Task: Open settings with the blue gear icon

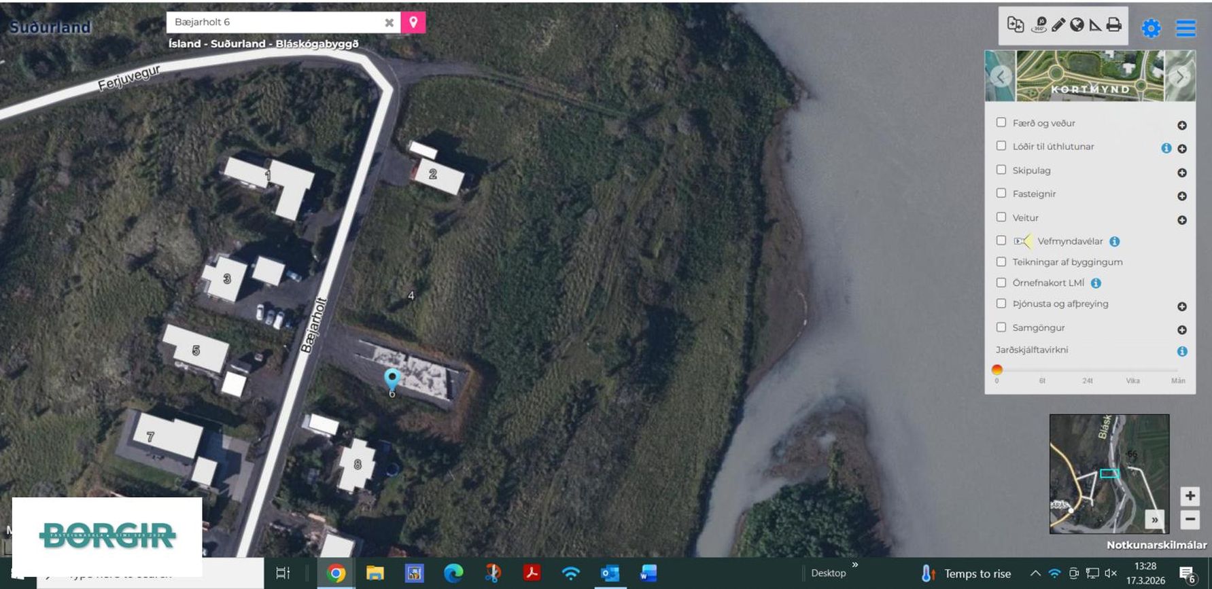Action: tap(1151, 29)
